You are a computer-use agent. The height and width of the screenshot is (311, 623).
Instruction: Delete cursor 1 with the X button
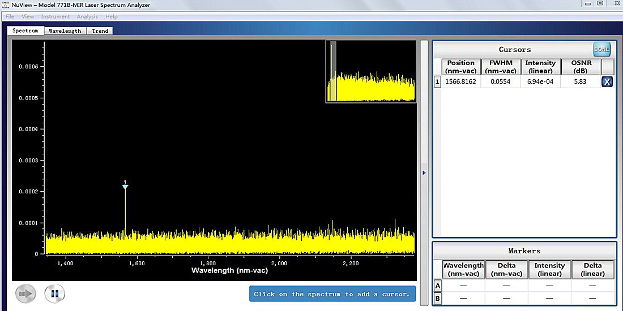coord(607,82)
